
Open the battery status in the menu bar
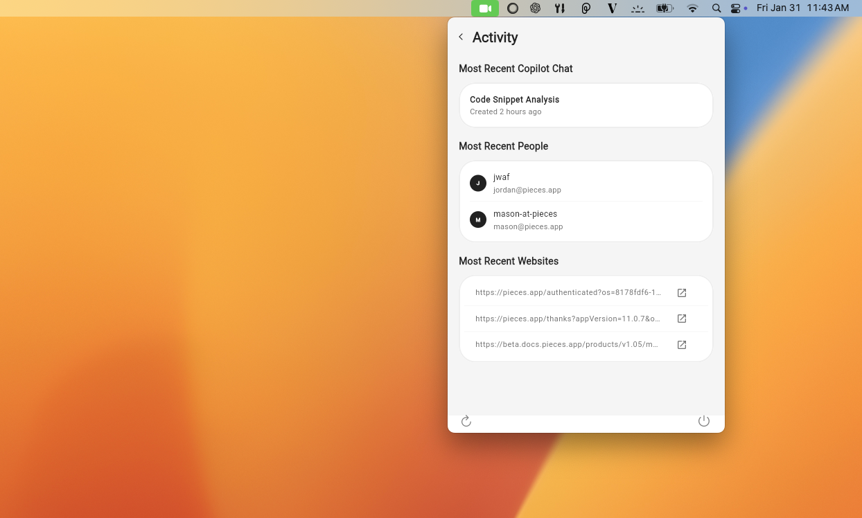665,8
